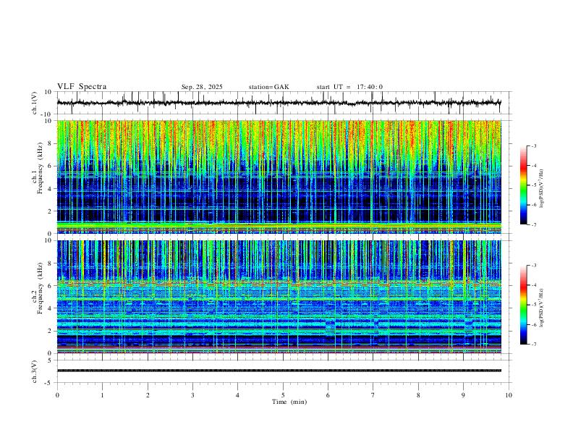Screen dimensions: 573x443
Task: Click the ch.2 color bar log(PSD) label
Action: [542, 308]
